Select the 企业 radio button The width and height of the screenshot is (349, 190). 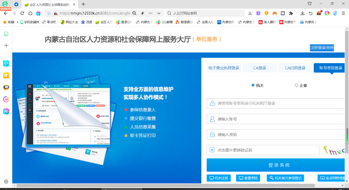296,85
